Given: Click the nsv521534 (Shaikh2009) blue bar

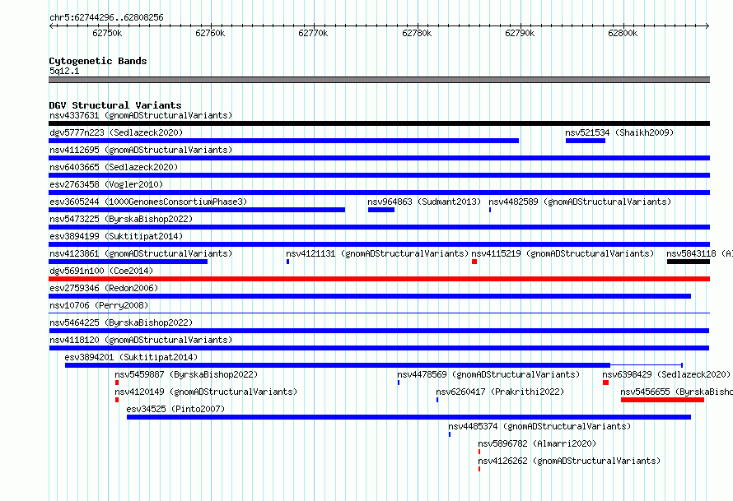Looking at the screenshot, I should (x=586, y=141).
